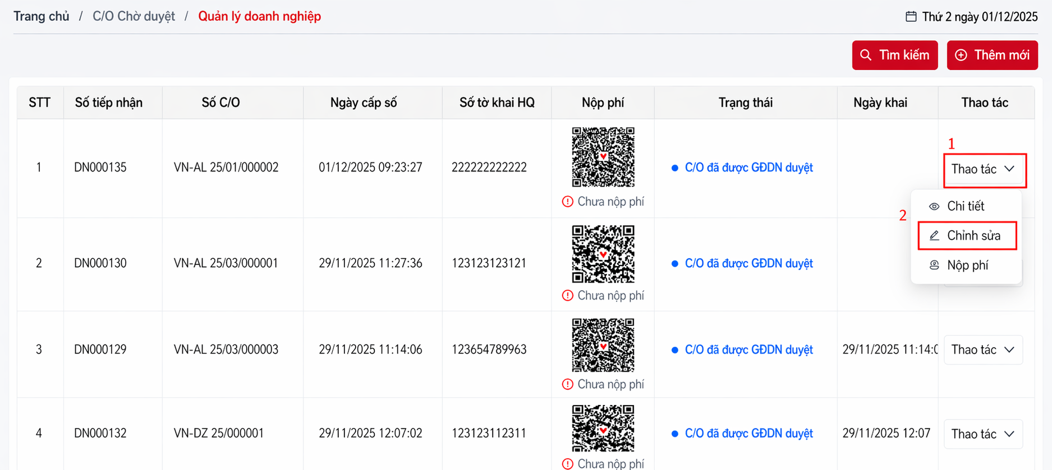Click Quản lý doanh nghiệp breadcrumb
The image size is (1052, 470).
(260, 16)
